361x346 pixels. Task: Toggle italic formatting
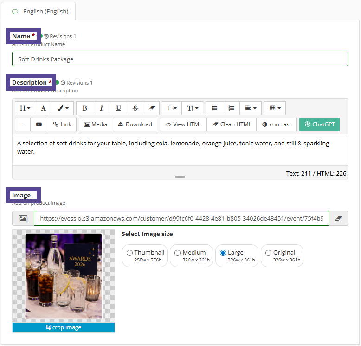pyautogui.click(x=102, y=108)
